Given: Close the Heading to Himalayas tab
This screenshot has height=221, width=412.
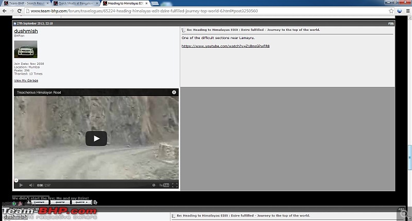Looking at the screenshot, I should pos(146,4).
